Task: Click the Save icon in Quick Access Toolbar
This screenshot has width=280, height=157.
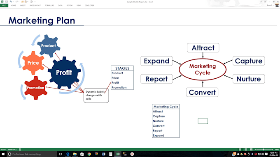Action: click(x=7, y=2)
